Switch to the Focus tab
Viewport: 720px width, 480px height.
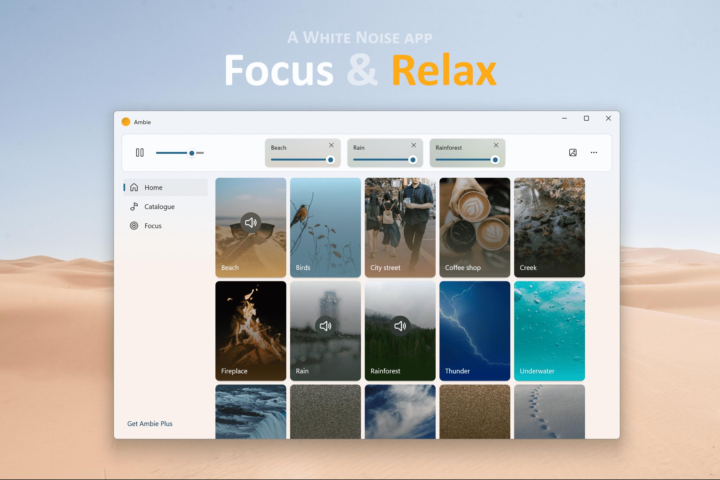coord(153,226)
